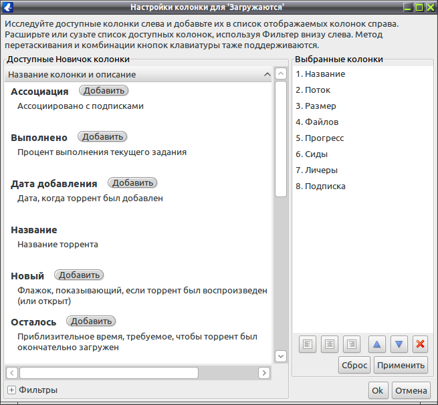
Task: Click the left-align column icon
Action: point(308,344)
